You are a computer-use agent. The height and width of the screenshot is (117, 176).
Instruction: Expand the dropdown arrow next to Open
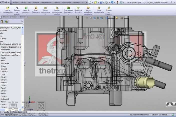[x=98, y=2]
